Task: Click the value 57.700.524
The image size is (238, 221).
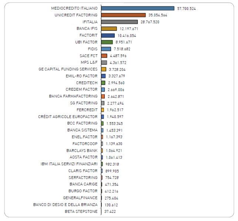Action: coord(187,9)
